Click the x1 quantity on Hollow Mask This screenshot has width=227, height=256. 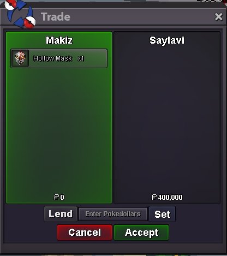(x=81, y=58)
